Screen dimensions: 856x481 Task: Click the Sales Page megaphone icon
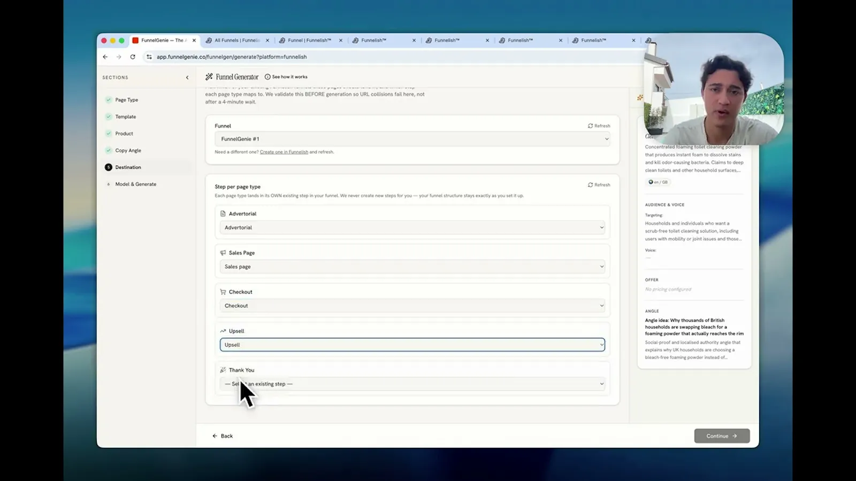point(223,253)
